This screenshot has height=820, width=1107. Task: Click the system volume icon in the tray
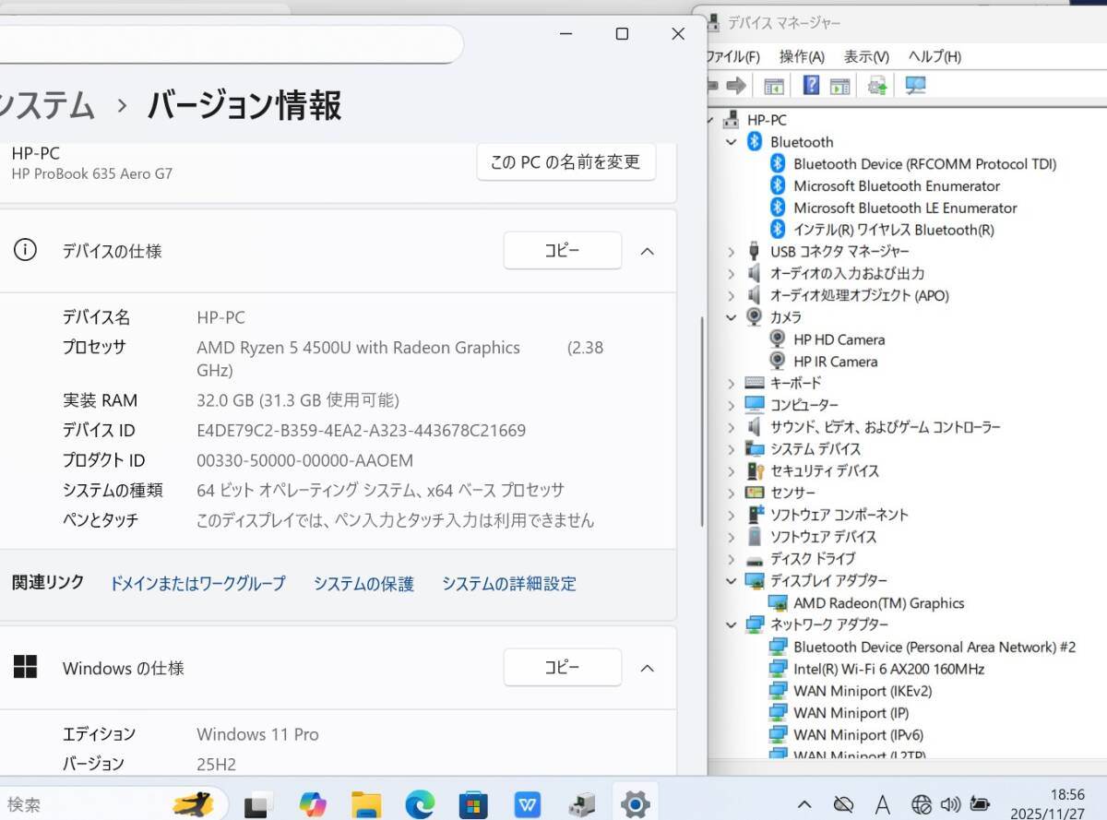950,803
